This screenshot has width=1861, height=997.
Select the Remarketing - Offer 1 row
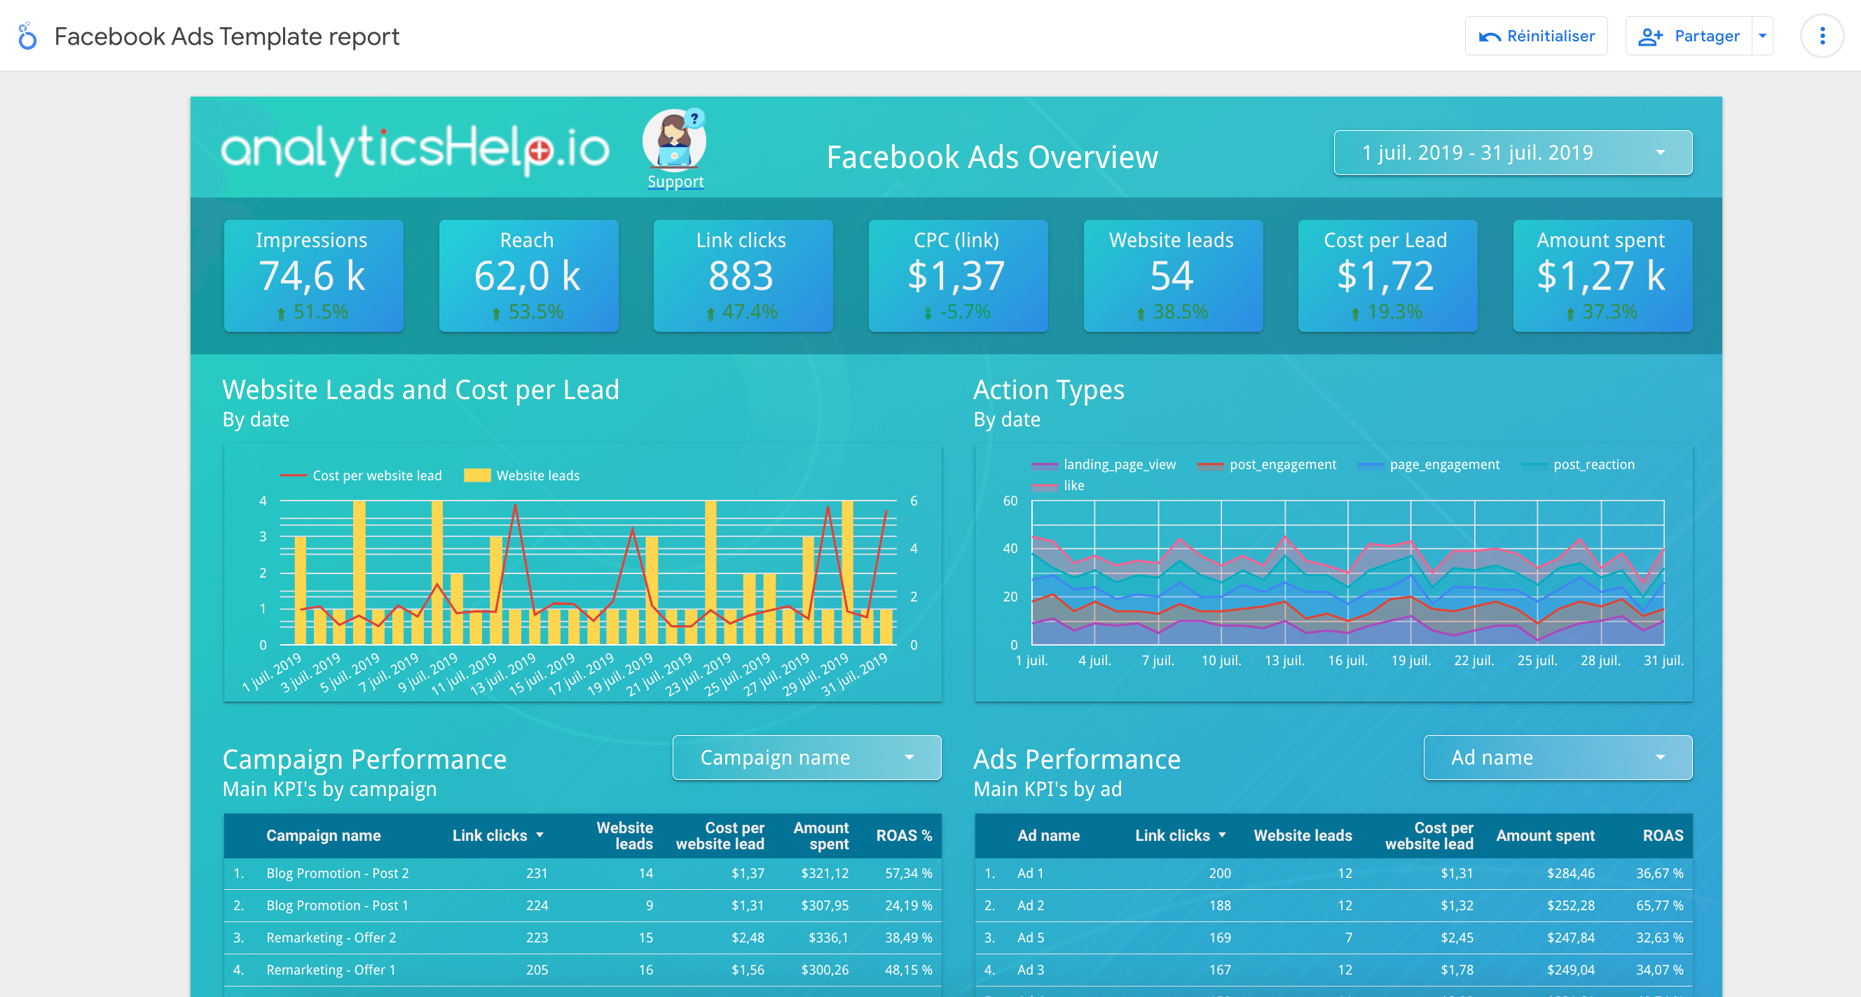pyautogui.click(x=582, y=970)
